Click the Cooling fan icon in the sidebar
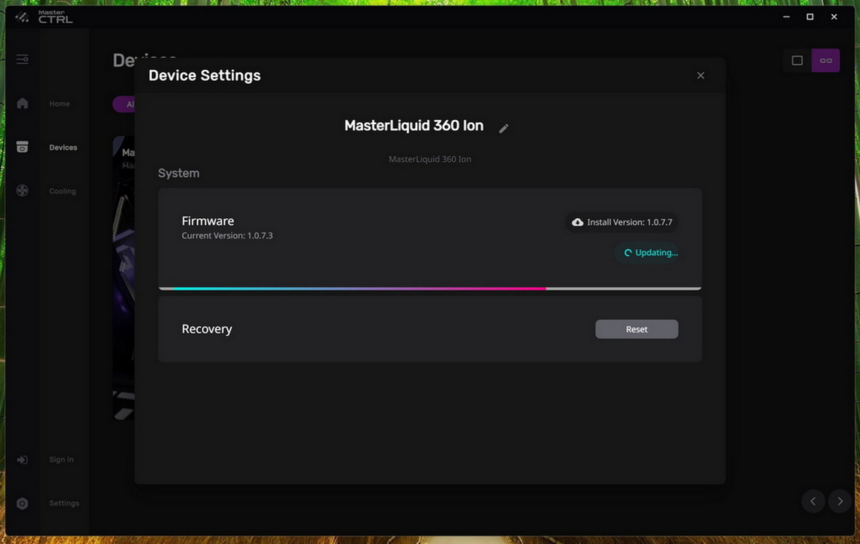The width and height of the screenshot is (860, 544). pyautogui.click(x=22, y=191)
